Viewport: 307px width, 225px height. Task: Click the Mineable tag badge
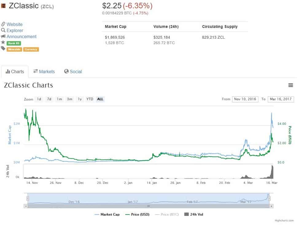(14, 49)
